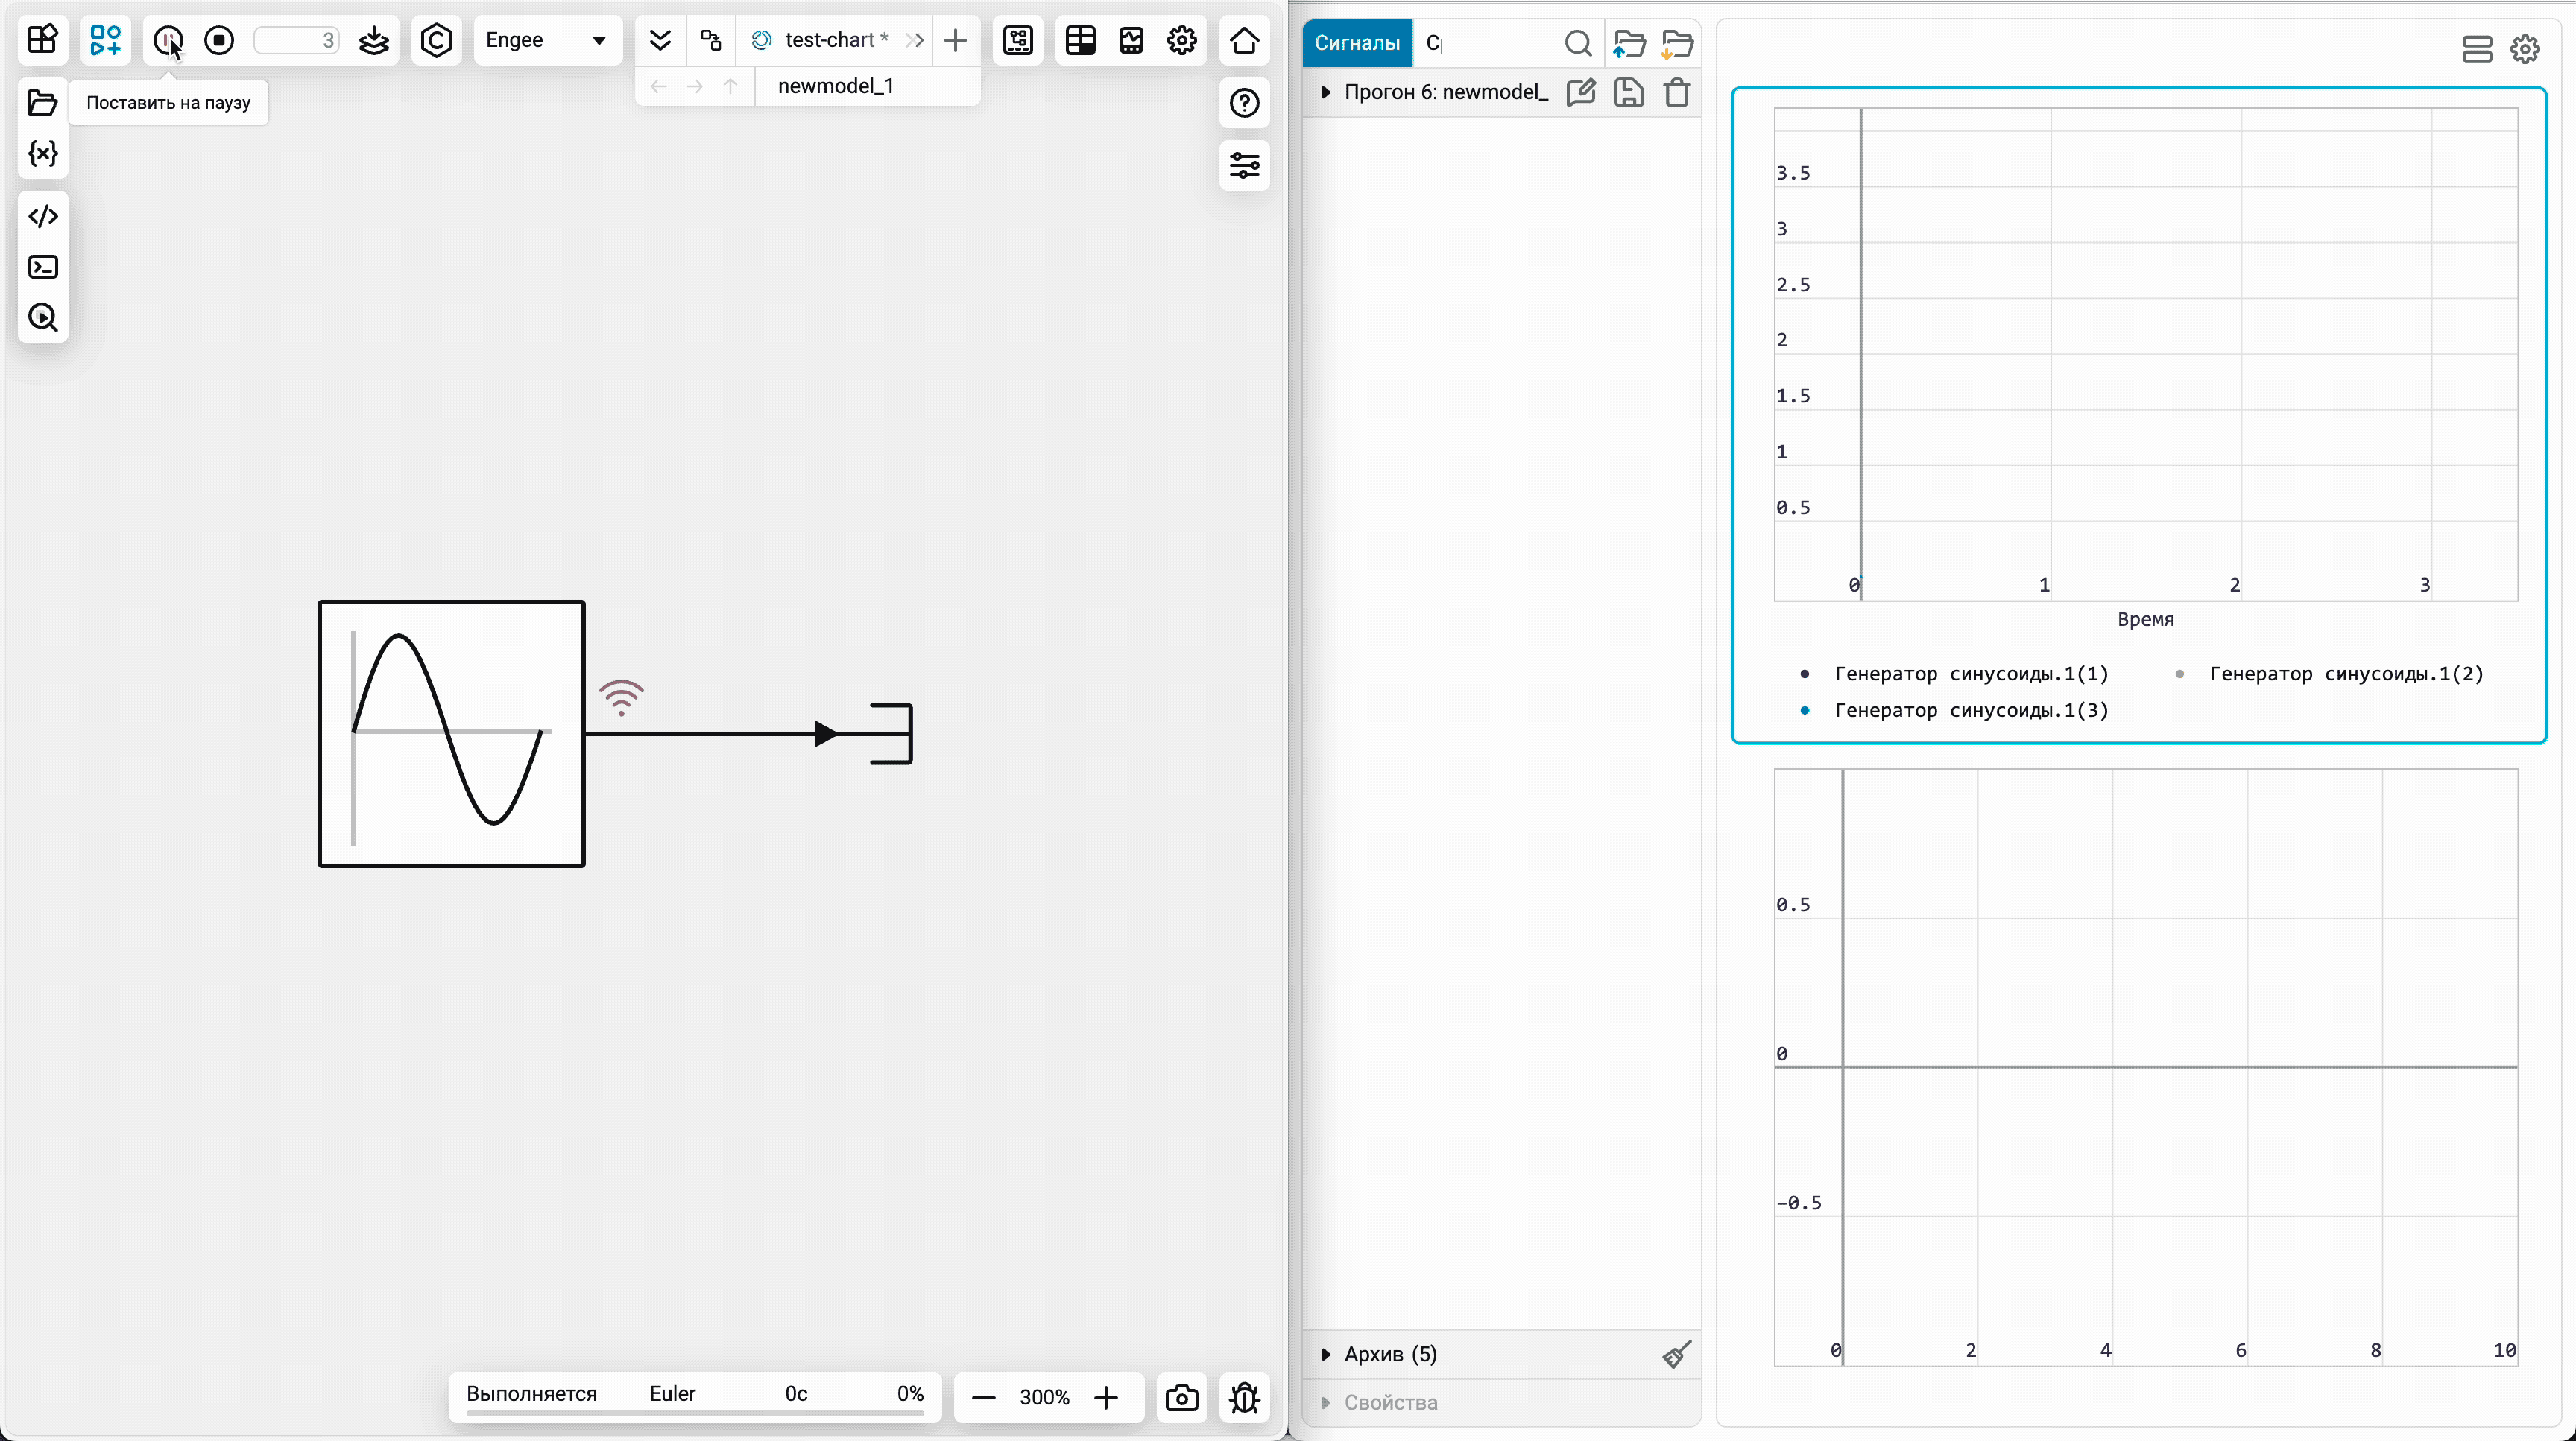The width and height of the screenshot is (2576, 1441).
Task: Click the apps-with-plus icon in toolbar
Action: click(105, 40)
